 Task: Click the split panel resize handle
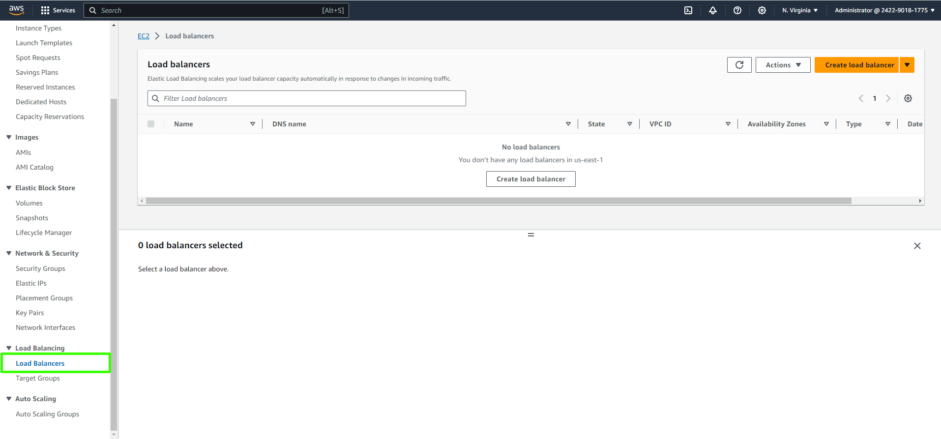point(531,235)
